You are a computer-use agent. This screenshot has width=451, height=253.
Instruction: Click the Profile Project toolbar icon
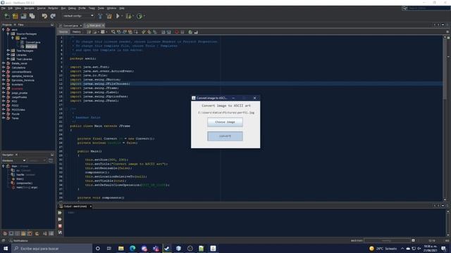[140, 16]
